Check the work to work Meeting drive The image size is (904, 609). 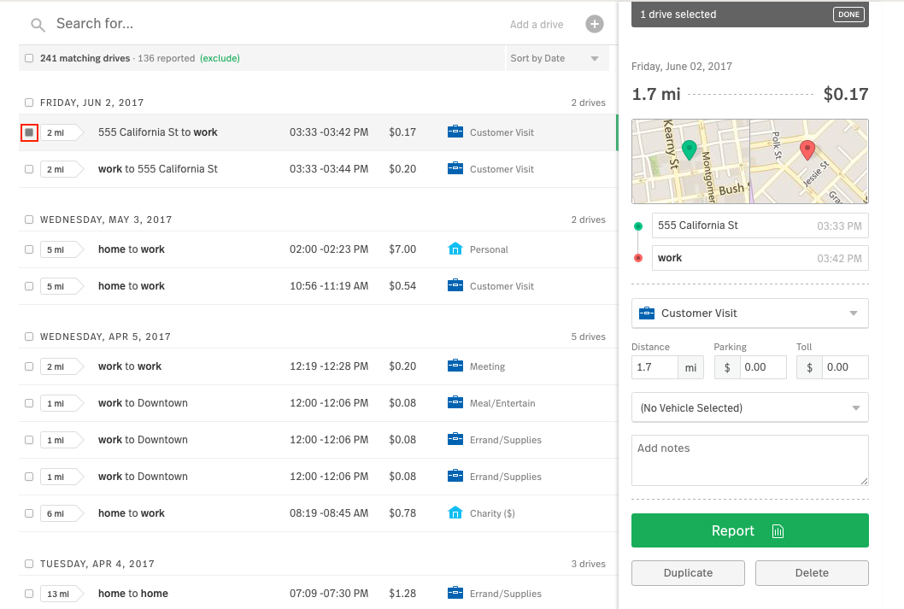tap(29, 366)
